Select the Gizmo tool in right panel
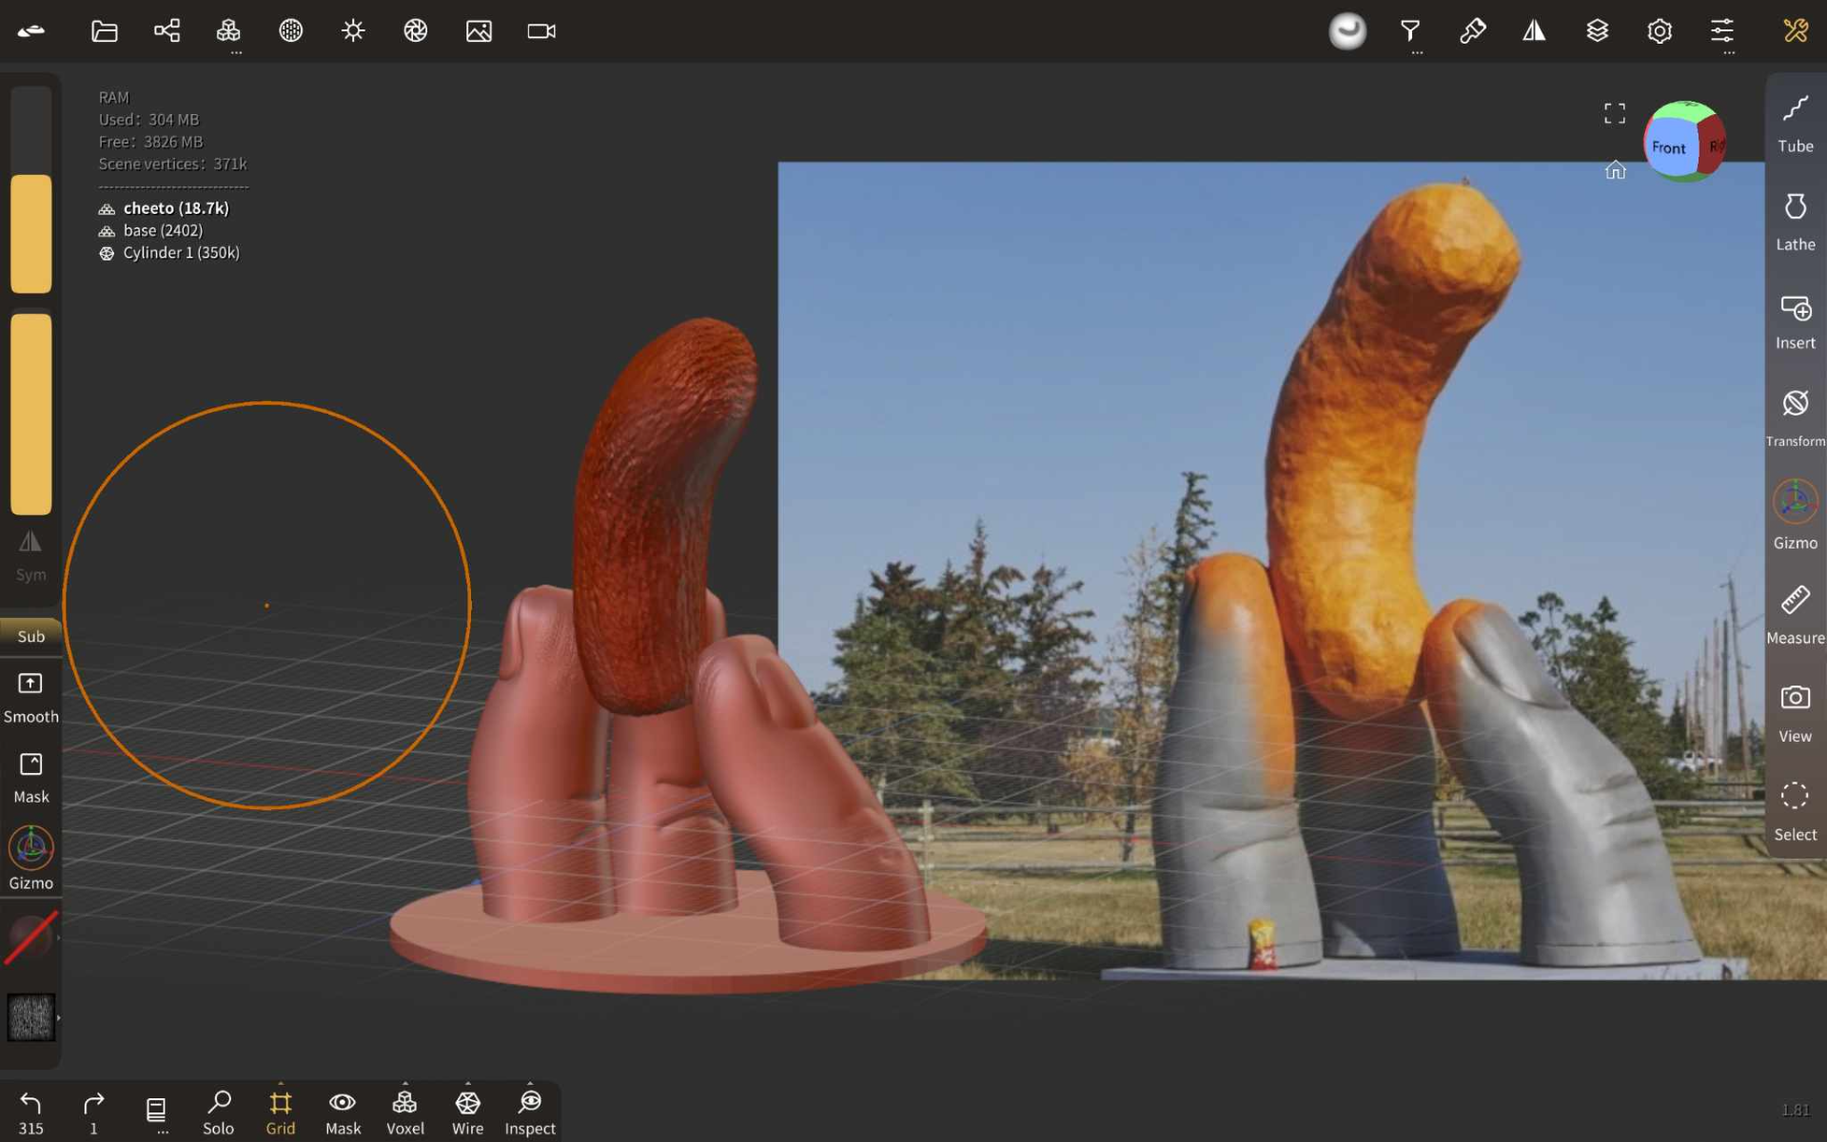This screenshot has width=1827, height=1142. pos(1795,515)
